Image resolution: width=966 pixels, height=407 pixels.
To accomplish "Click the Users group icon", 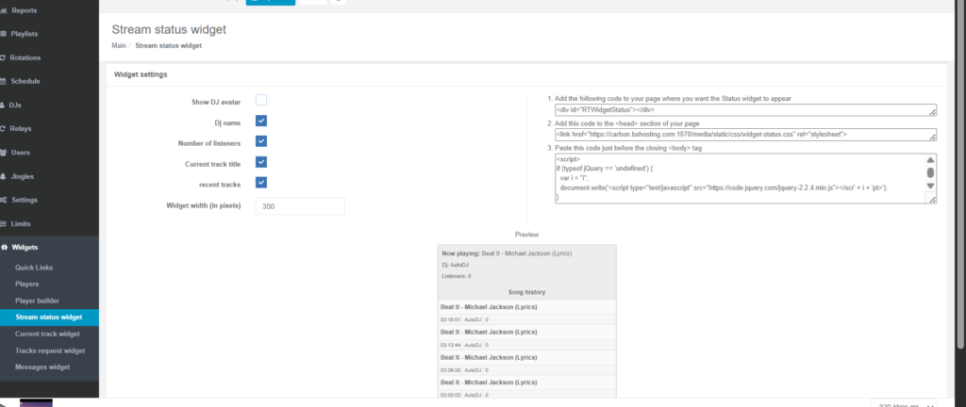I will 4,152.
